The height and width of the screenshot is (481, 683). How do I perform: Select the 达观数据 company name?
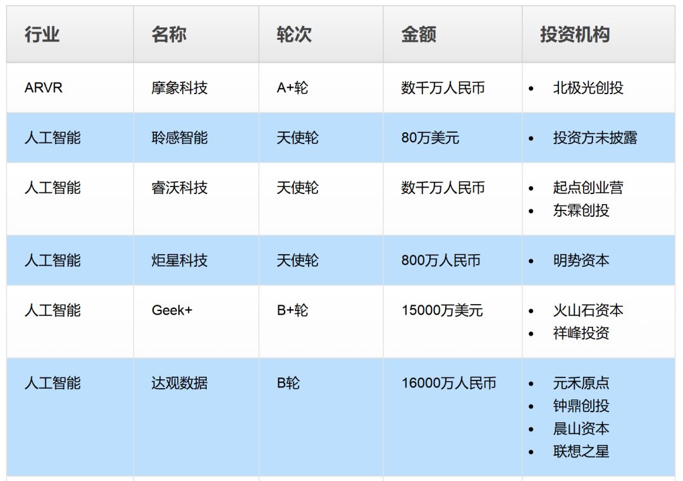[x=180, y=383]
